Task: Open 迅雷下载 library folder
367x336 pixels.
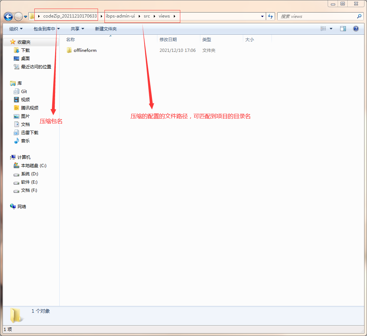Action: pyautogui.click(x=29, y=133)
